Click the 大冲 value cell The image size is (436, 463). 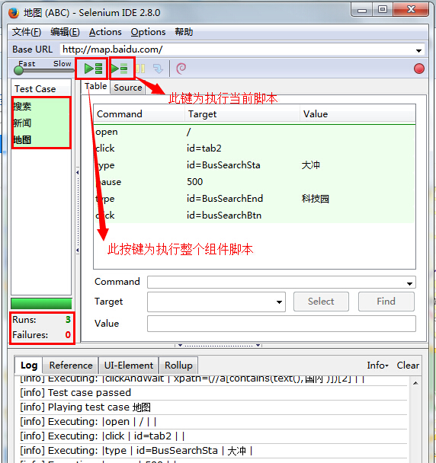point(310,165)
